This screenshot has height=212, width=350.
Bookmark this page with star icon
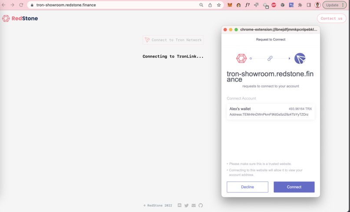point(219,5)
